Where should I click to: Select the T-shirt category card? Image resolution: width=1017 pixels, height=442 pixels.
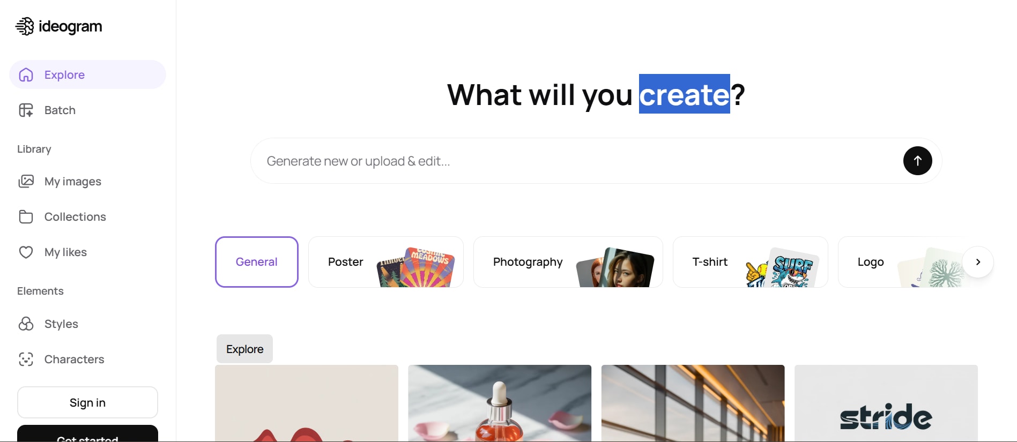751,262
